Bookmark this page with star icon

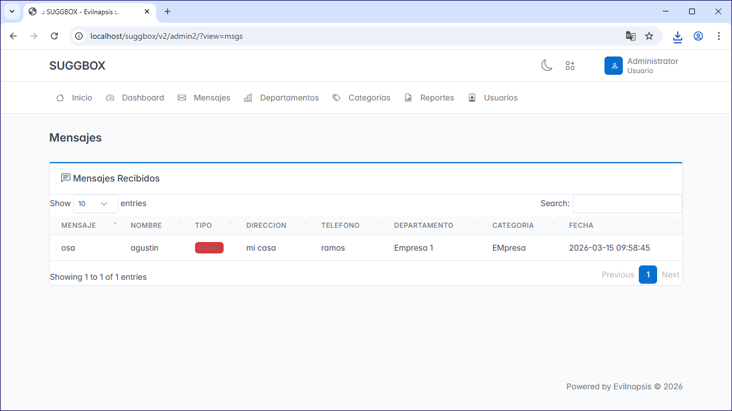pos(649,36)
